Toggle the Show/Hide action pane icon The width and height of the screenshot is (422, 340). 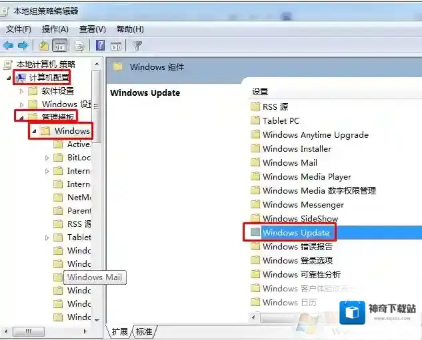point(115,46)
